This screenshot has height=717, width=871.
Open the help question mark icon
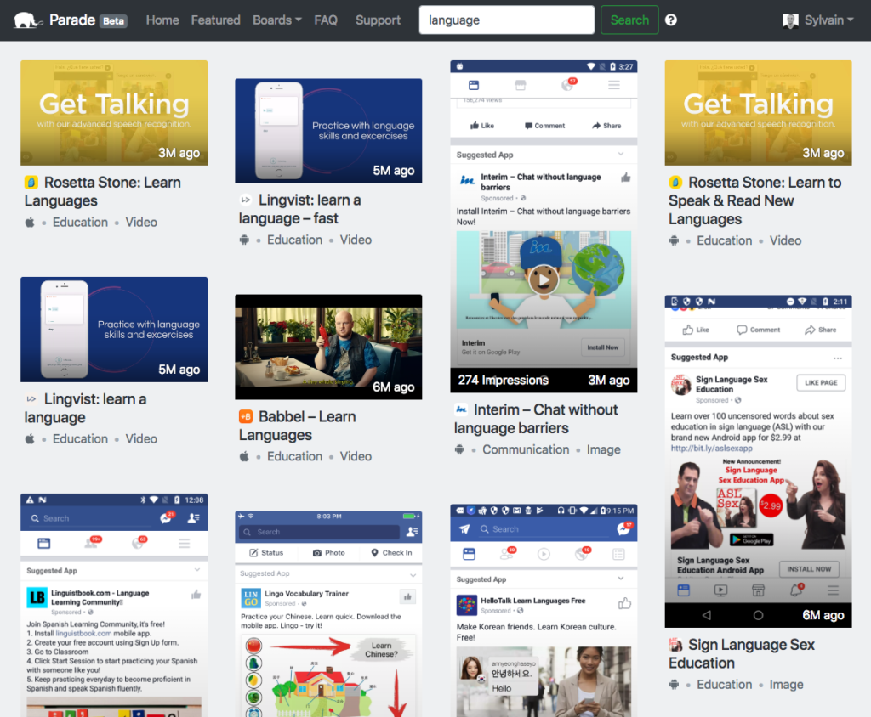tap(670, 20)
